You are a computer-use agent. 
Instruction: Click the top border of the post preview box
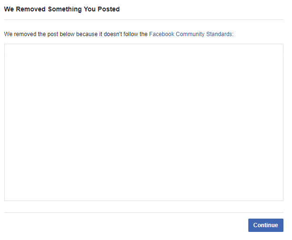(144, 44)
